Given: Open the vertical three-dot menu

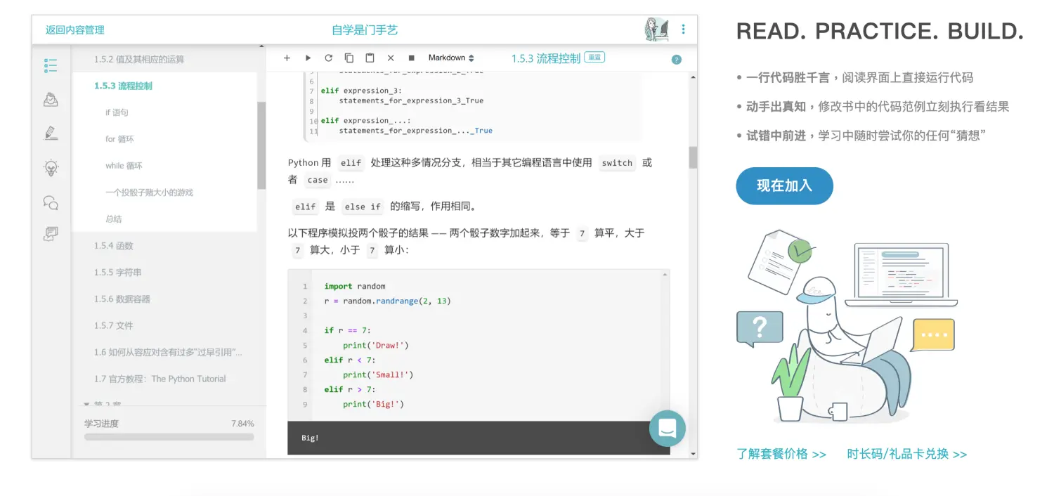Looking at the screenshot, I should (x=683, y=30).
